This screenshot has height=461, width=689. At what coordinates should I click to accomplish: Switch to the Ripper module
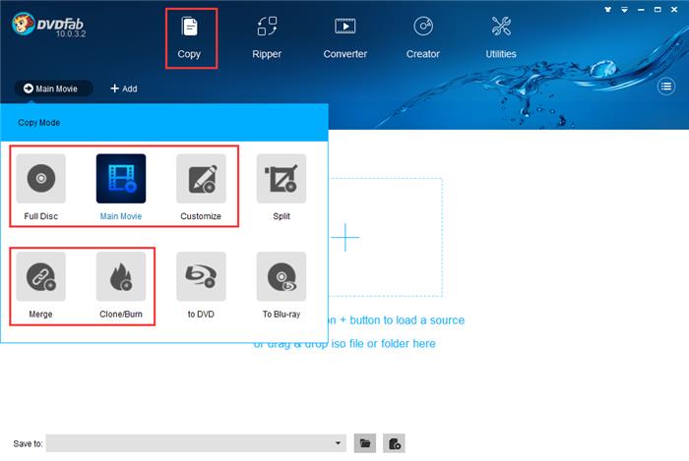[267, 38]
